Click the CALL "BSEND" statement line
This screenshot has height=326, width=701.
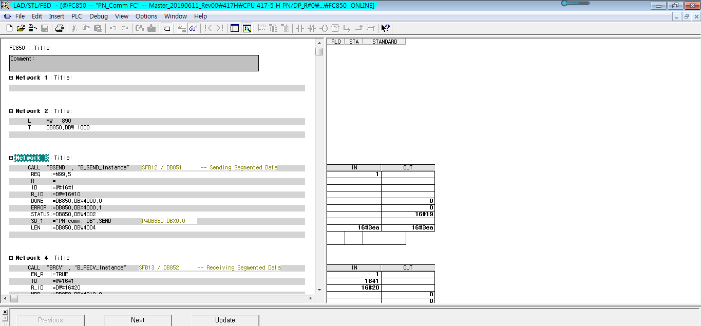coord(157,168)
